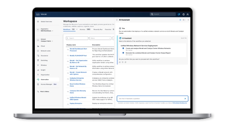Copy the AI Assistant response
Screen dimensions: 225x126
[x=125, y=62]
